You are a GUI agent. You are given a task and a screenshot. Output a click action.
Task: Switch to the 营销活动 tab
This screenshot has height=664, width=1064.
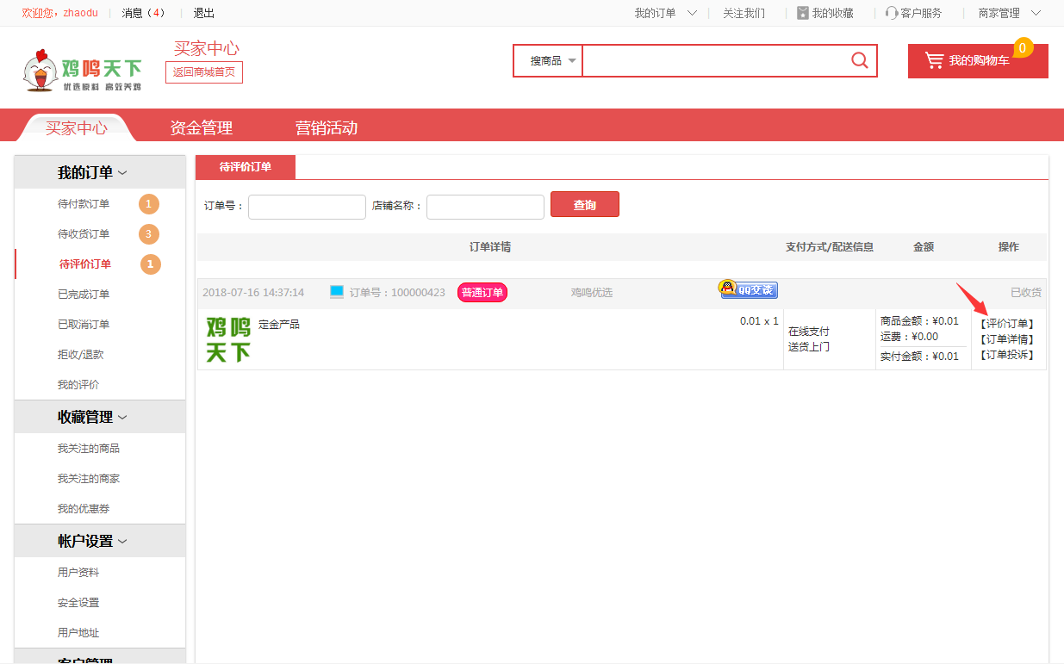(327, 127)
